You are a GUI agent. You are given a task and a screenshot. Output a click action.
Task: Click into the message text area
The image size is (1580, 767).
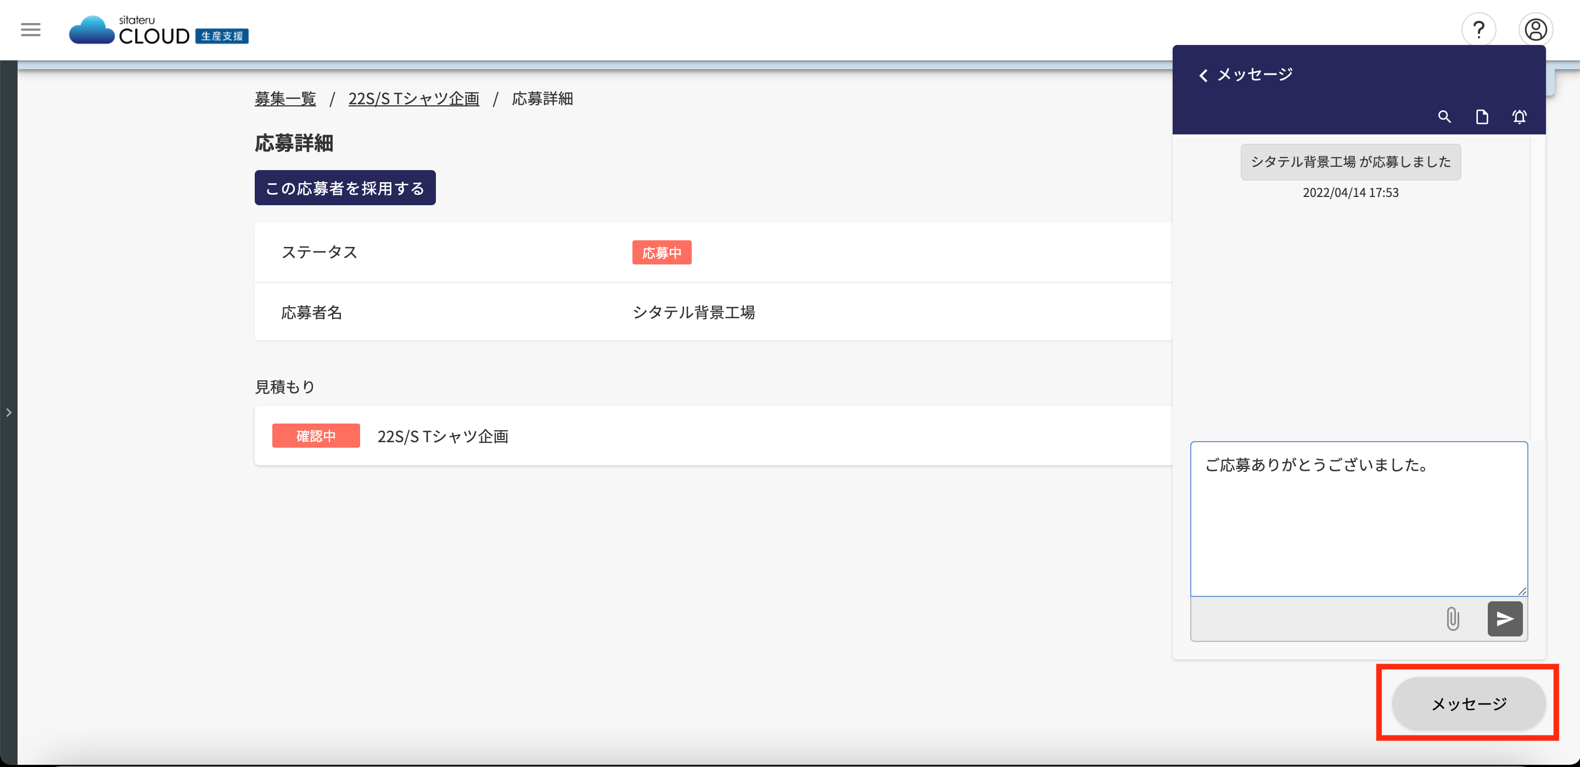coord(1359,518)
